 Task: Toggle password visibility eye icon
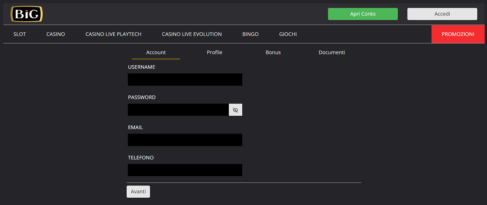click(x=235, y=110)
